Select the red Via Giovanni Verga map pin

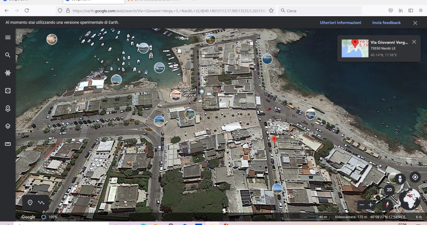tap(274, 139)
